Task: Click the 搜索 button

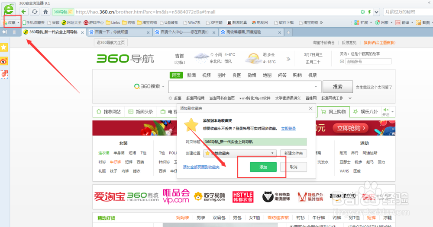Action: (x=337, y=87)
